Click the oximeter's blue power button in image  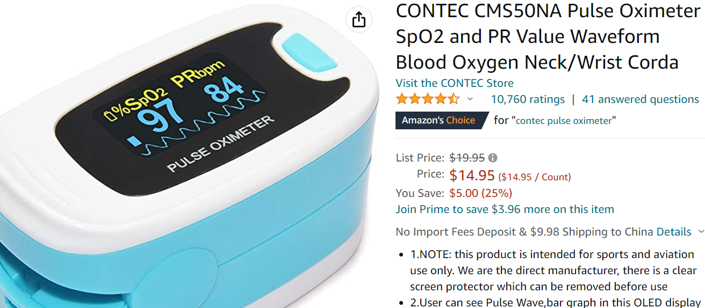301,51
